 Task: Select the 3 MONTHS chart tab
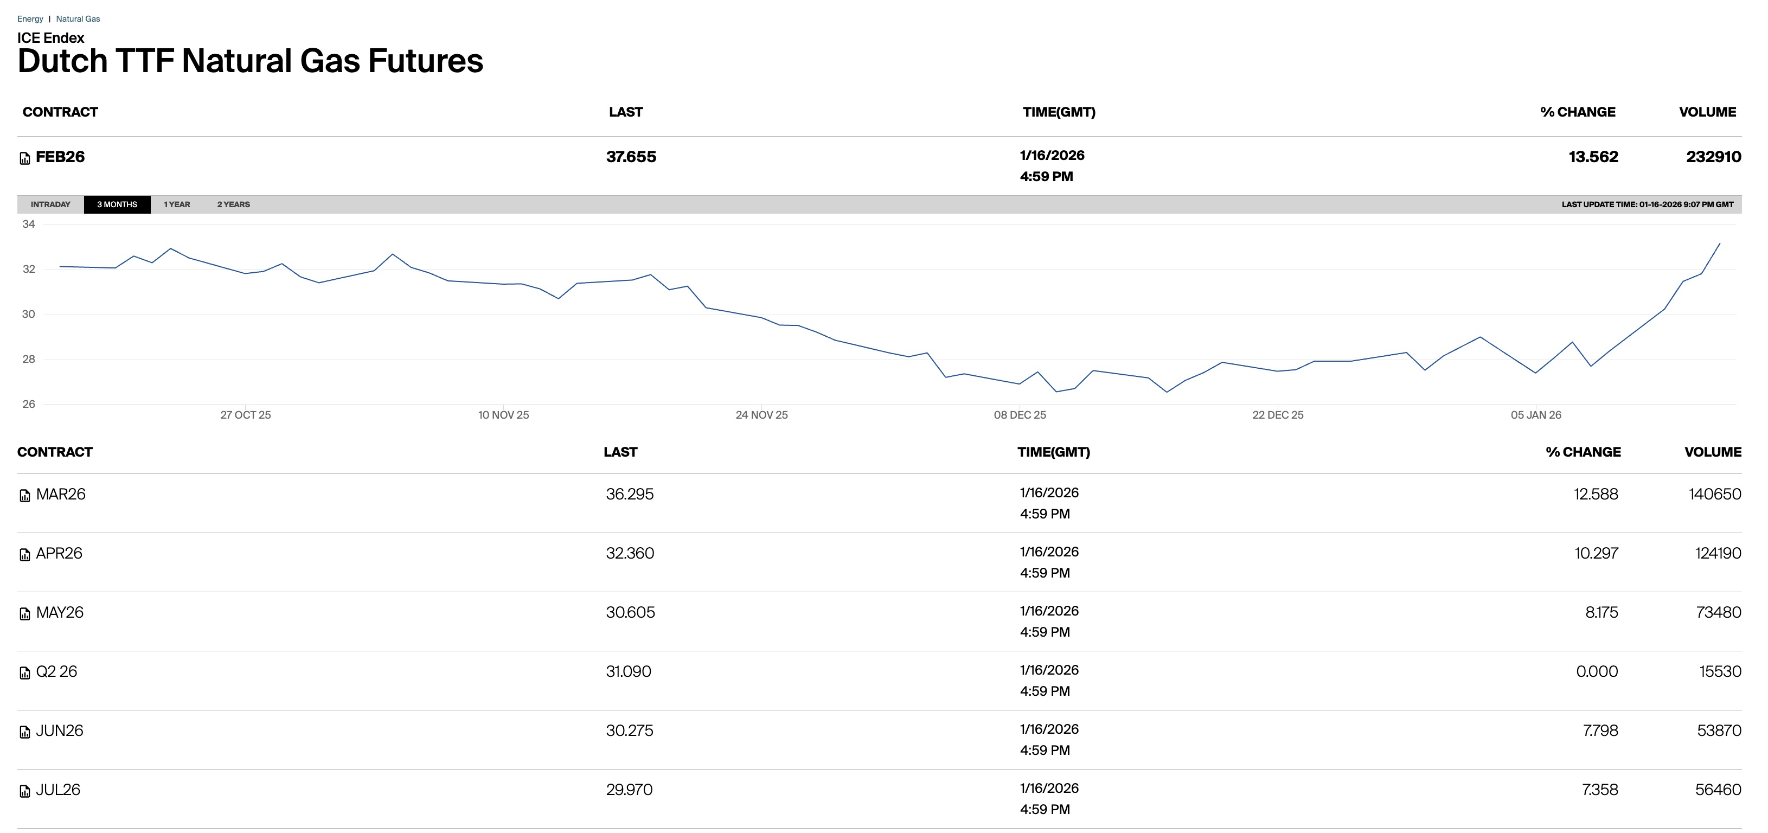click(117, 204)
